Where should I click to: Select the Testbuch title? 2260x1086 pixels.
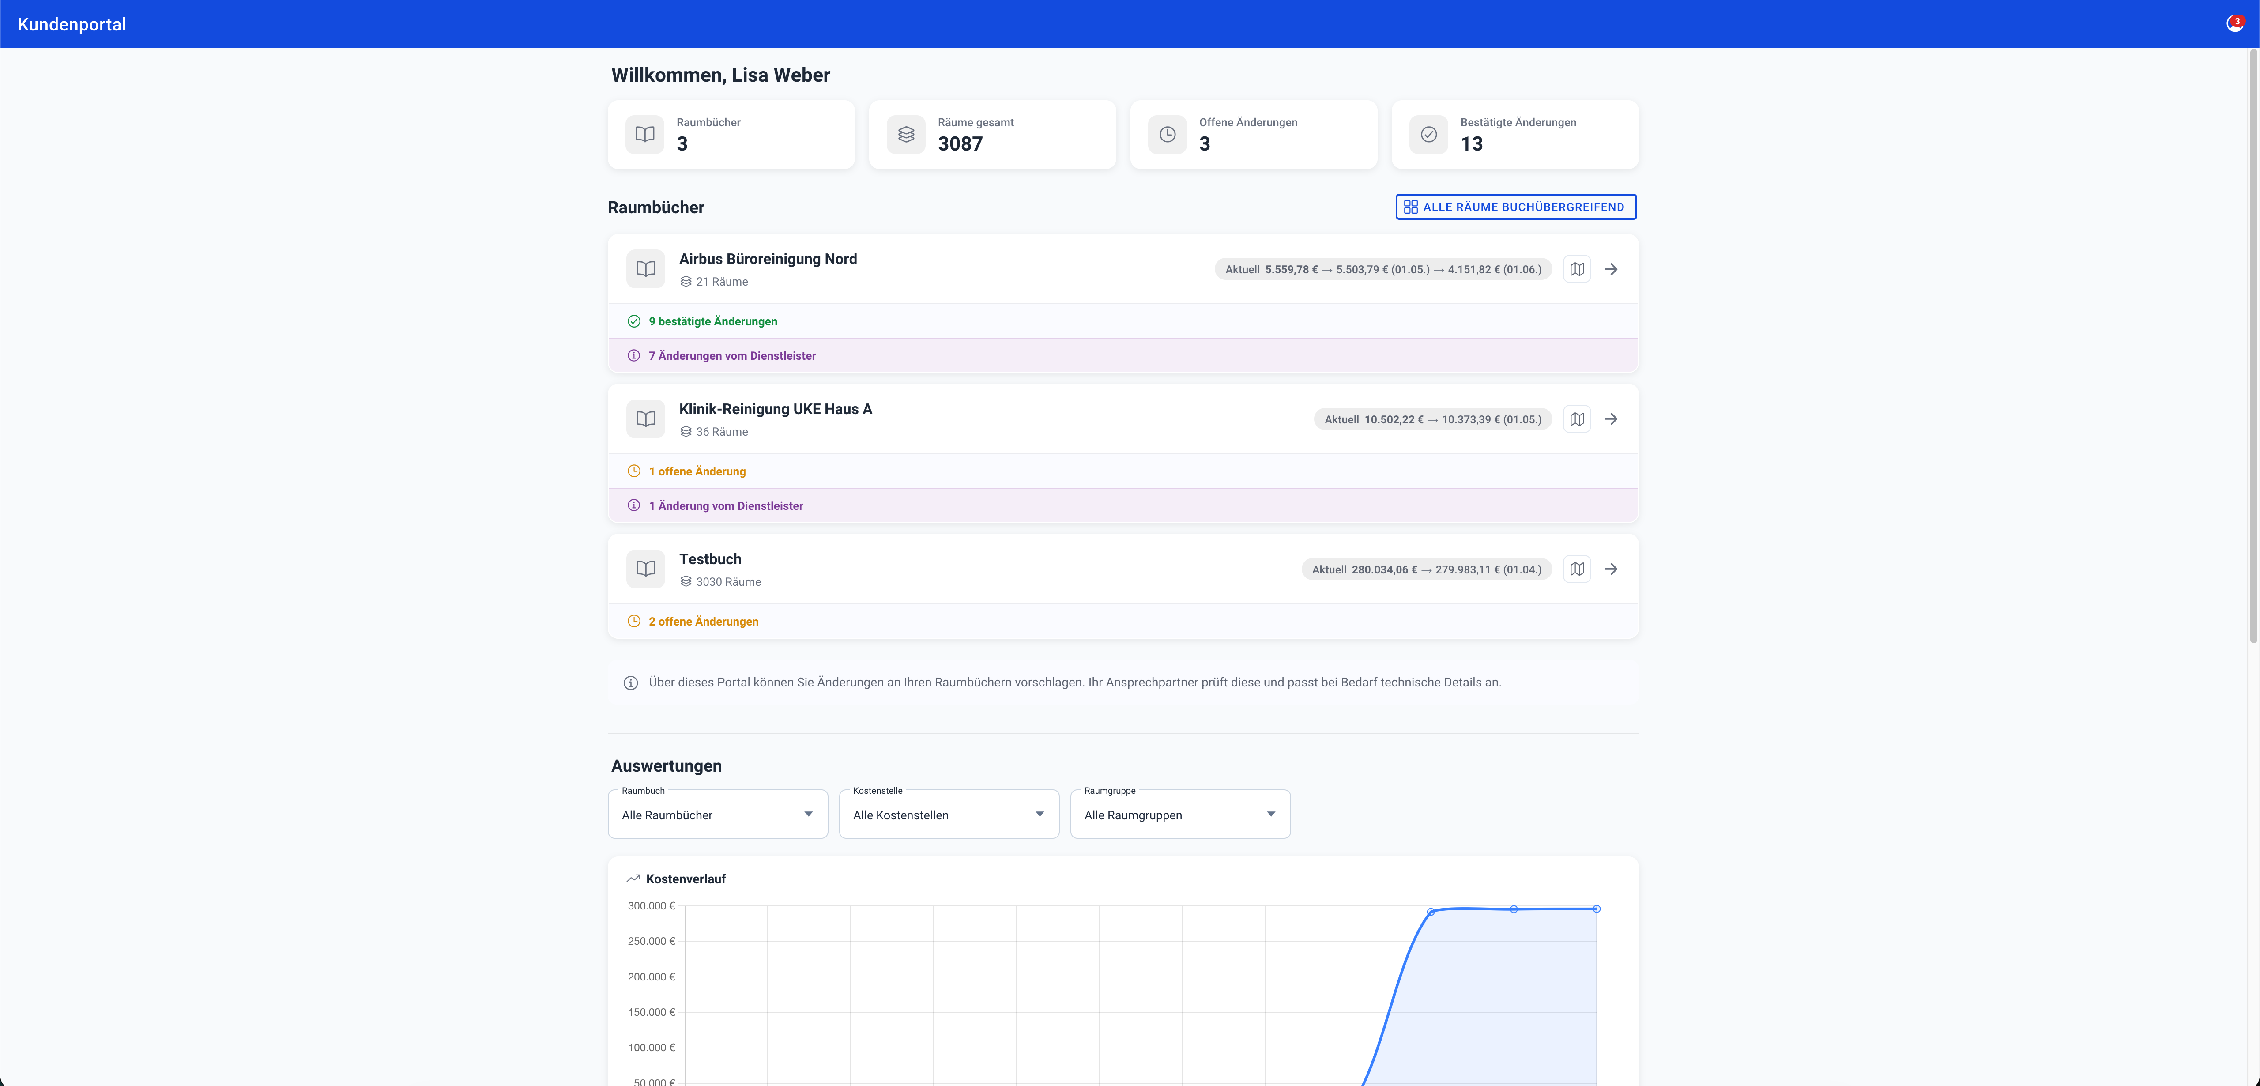[711, 559]
